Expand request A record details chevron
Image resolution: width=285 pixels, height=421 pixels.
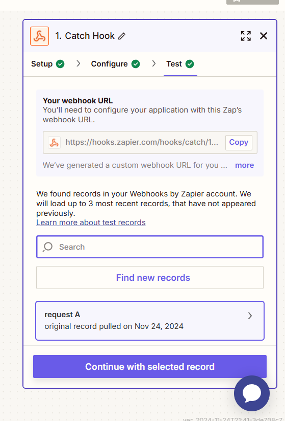coord(250,316)
